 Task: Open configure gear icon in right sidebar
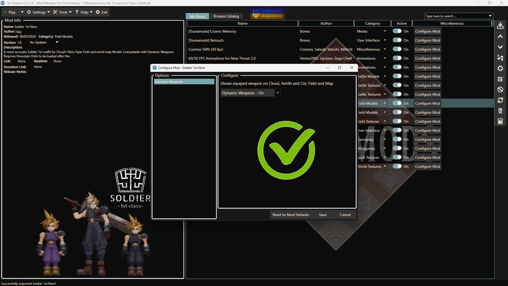[500, 68]
